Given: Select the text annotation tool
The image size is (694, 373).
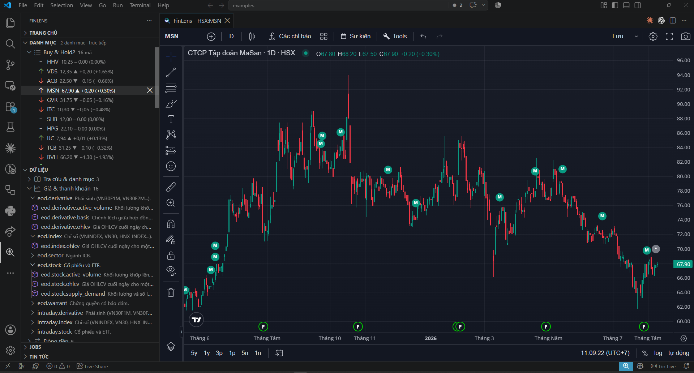Looking at the screenshot, I should [171, 119].
